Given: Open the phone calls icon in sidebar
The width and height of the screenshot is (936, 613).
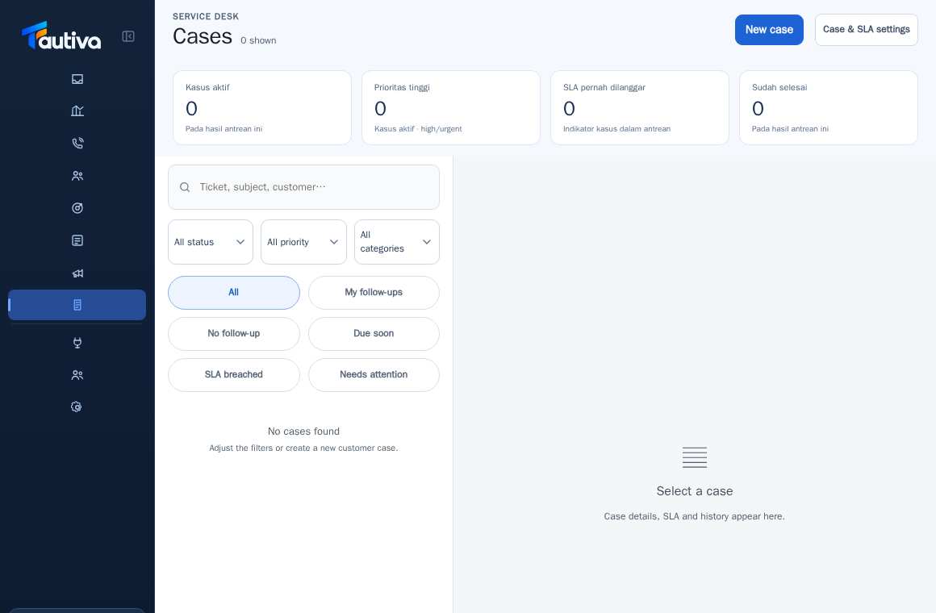Looking at the screenshot, I should point(77,144).
